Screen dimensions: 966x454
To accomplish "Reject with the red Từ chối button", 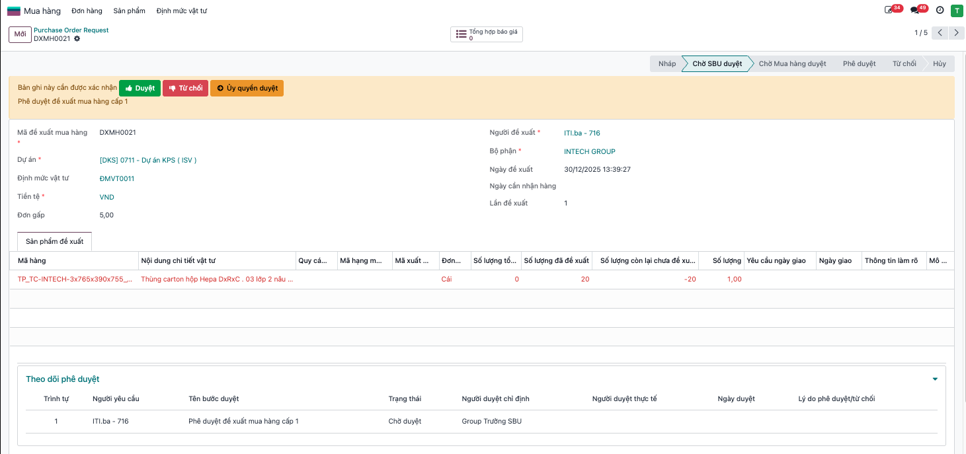I will [x=185, y=89].
